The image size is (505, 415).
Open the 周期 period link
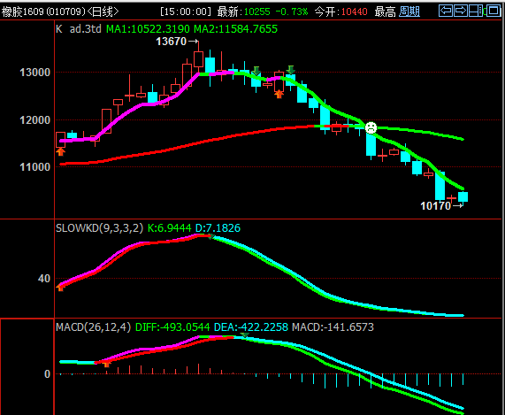click(x=409, y=12)
